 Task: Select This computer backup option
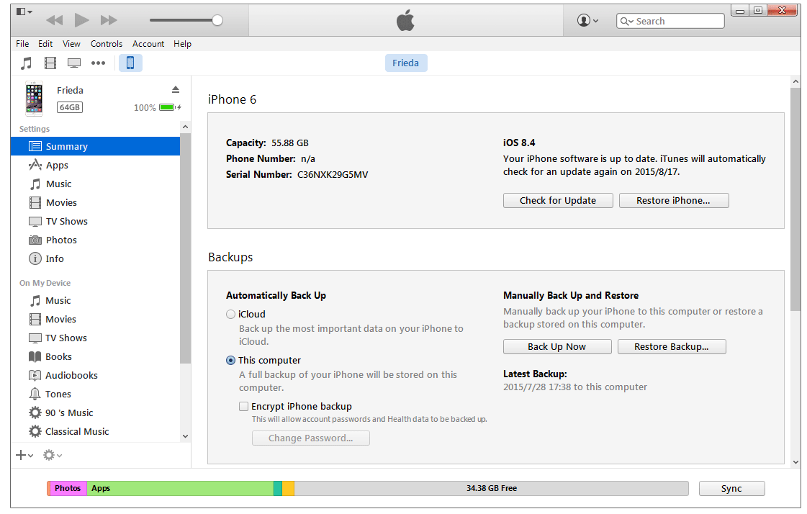point(230,361)
